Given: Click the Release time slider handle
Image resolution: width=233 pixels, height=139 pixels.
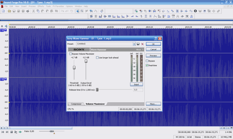Looking at the screenshot, I should pos(97,90).
